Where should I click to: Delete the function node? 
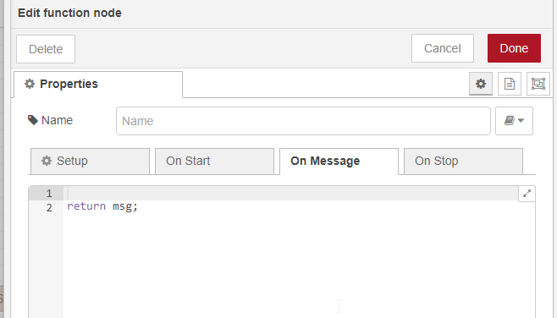pos(46,49)
